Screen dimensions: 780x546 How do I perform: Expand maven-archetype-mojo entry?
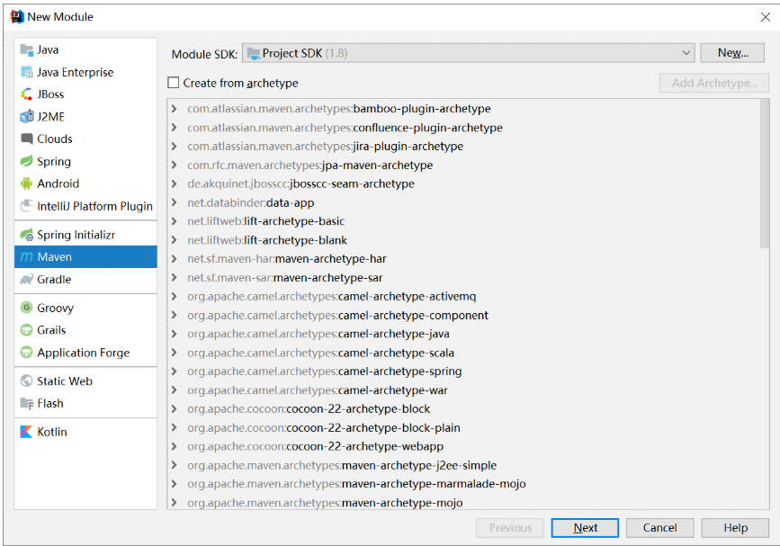[x=175, y=502]
